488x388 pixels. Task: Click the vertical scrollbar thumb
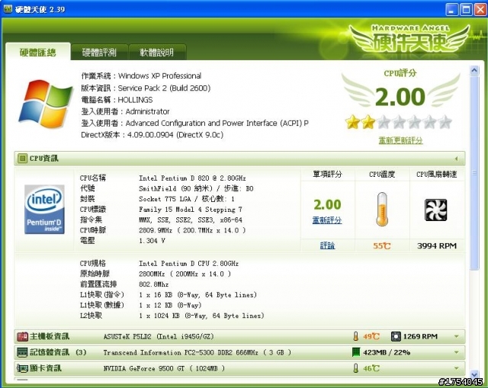coord(474,173)
